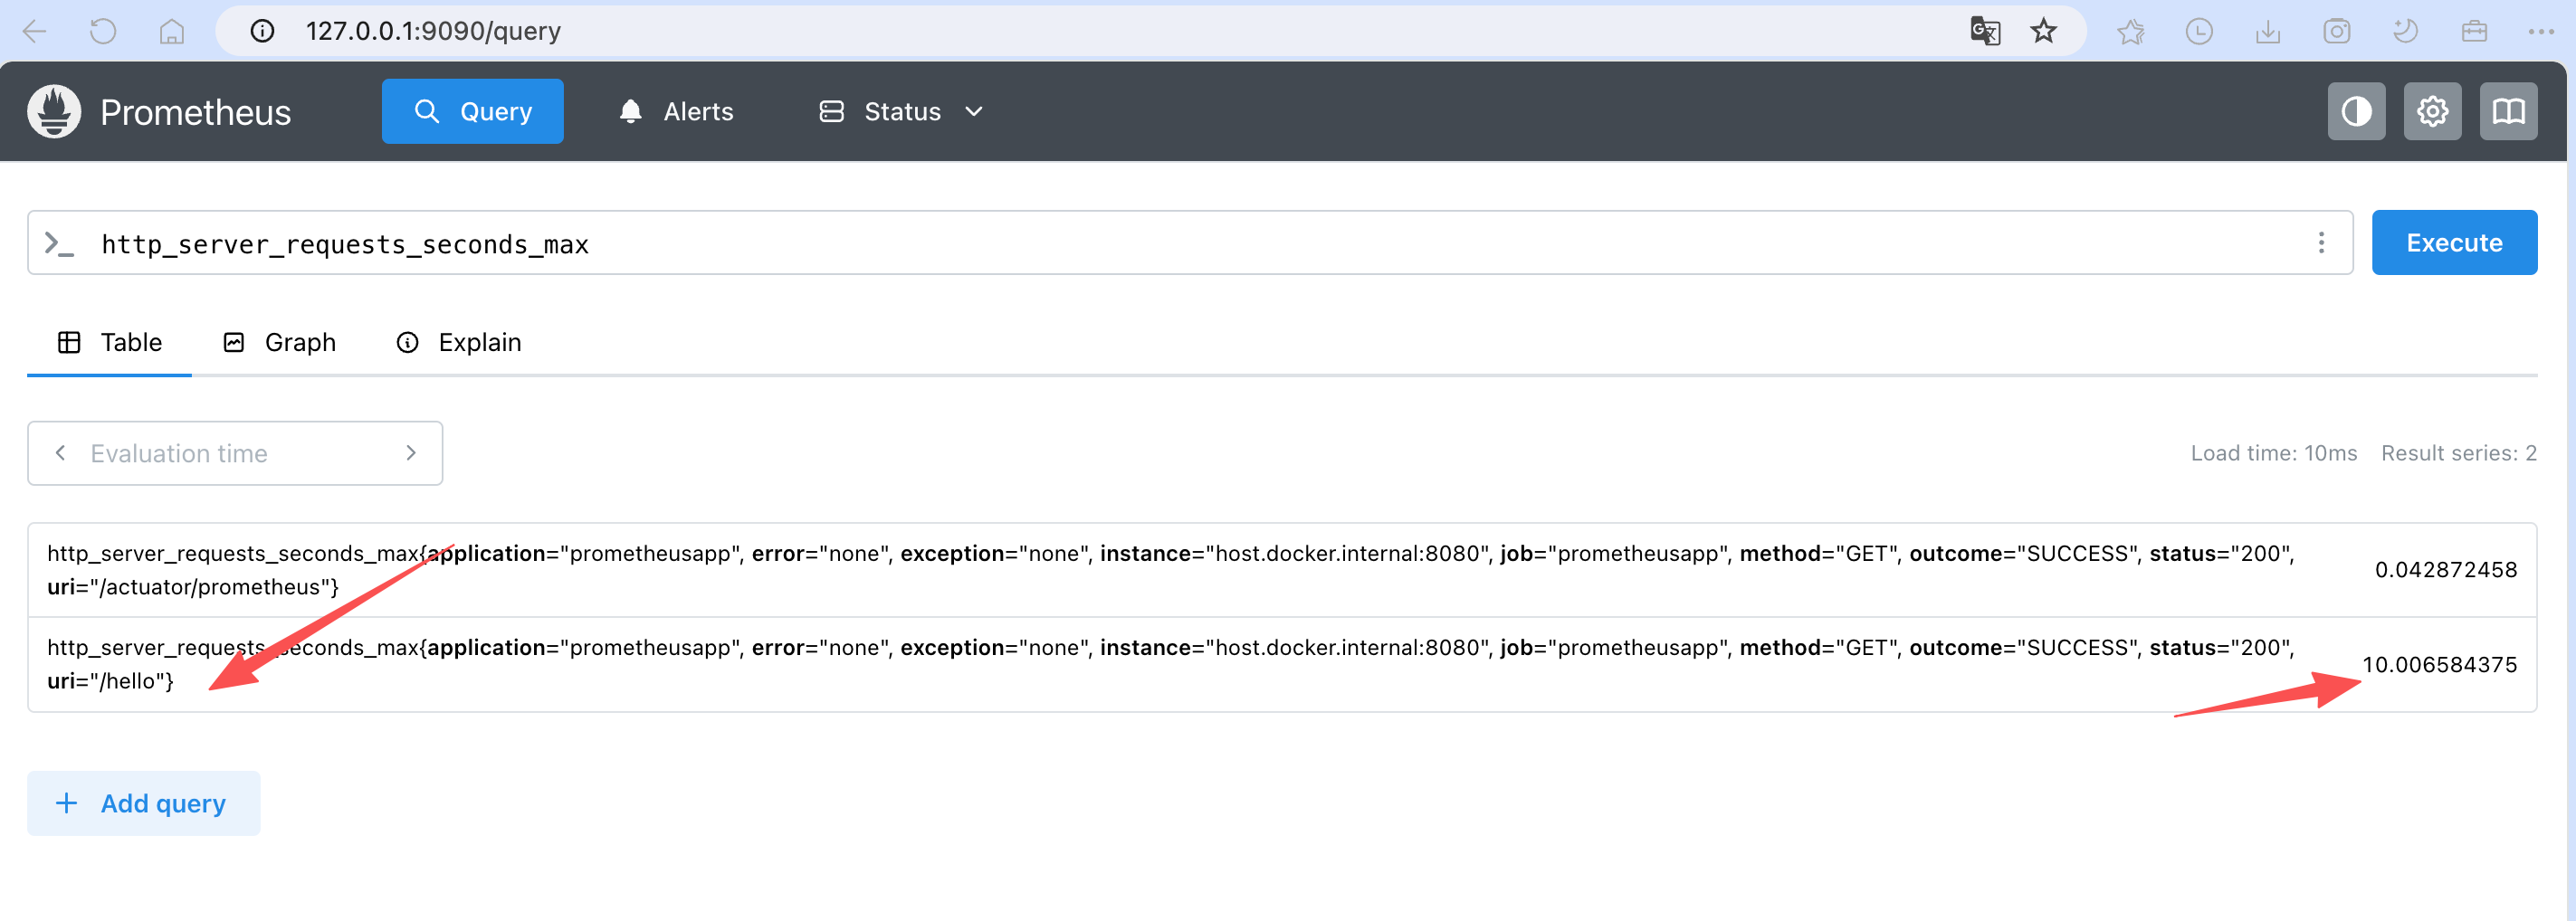The image size is (2576, 921).
Task: Select the /actuator/prometheus series row
Action: [x=1282, y=570]
